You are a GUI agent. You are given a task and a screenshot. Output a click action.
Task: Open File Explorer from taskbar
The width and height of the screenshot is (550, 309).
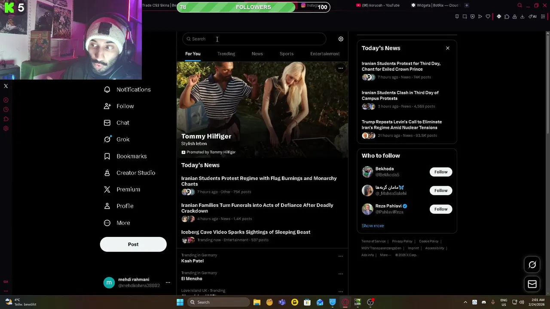[x=257, y=302]
